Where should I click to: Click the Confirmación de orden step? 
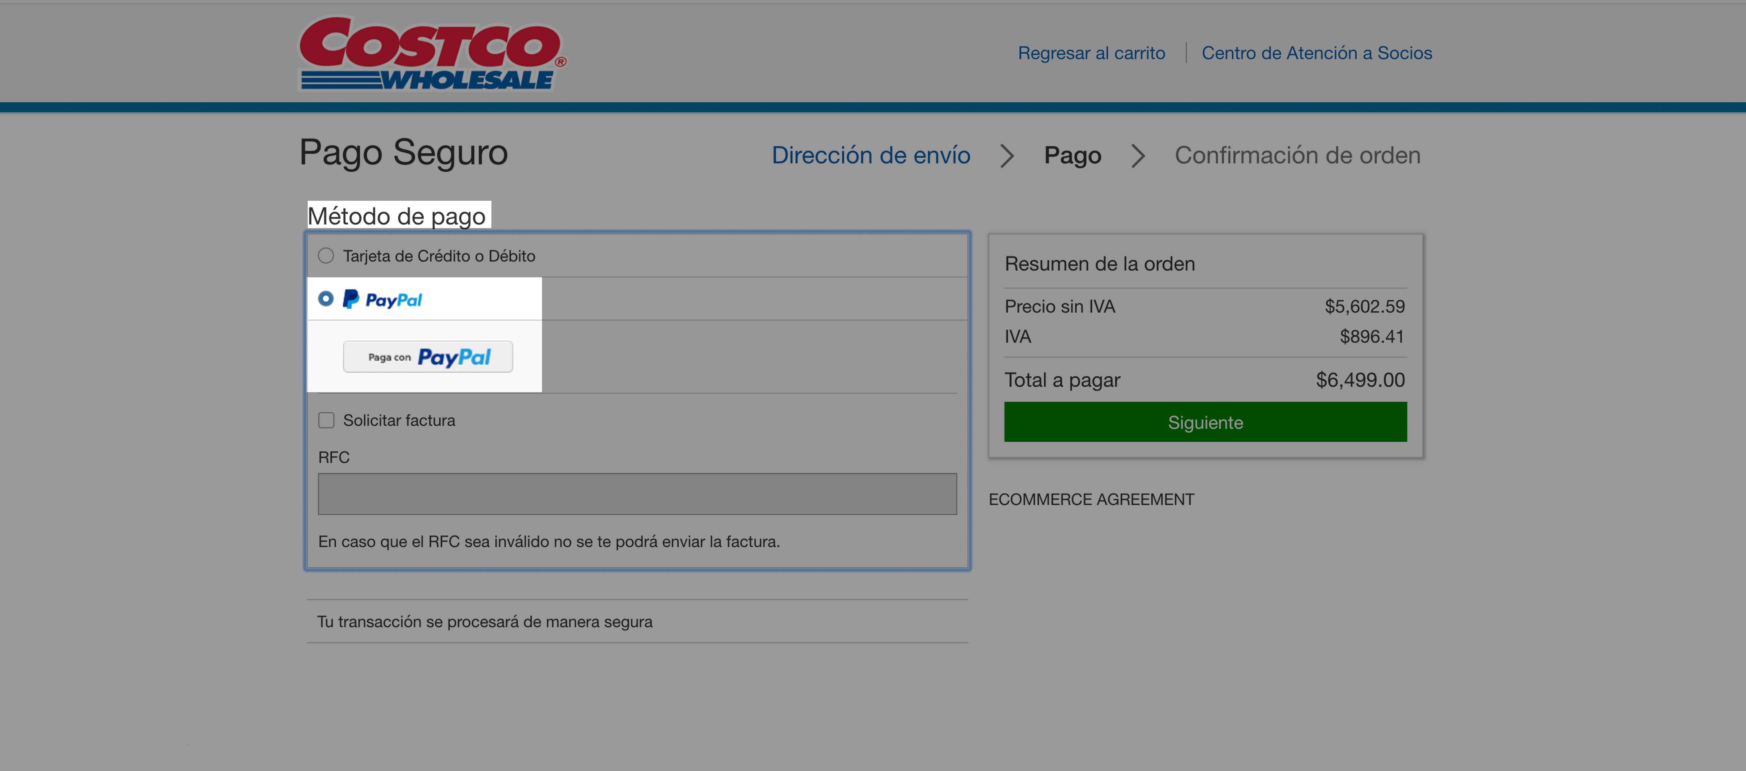click(1297, 155)
